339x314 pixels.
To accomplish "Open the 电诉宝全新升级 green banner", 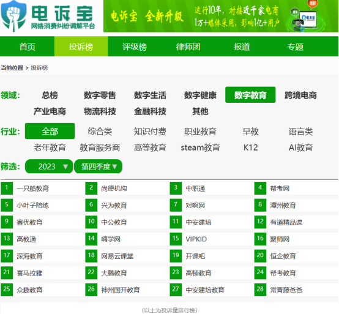I will 221,16.
